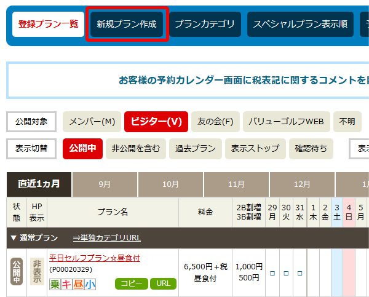This screenshot has height=297, width=369.
Task: Switch to the 11月 tab
Action: click(236, 184)
